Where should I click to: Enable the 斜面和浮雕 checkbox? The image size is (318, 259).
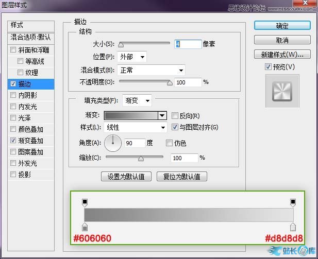click(x=13, y=50)
